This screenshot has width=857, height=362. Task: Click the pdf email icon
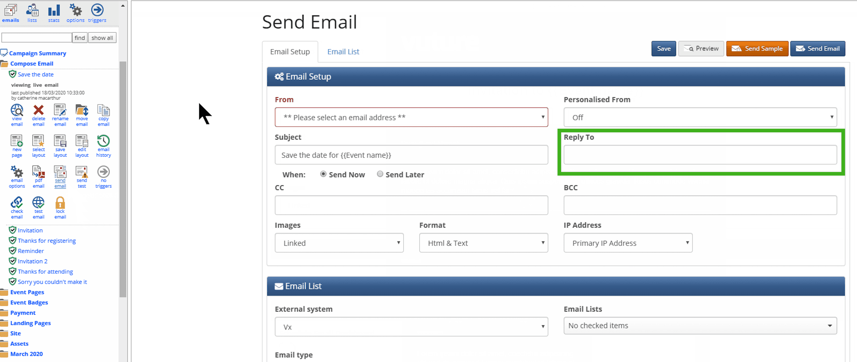[x=38, y=172]
